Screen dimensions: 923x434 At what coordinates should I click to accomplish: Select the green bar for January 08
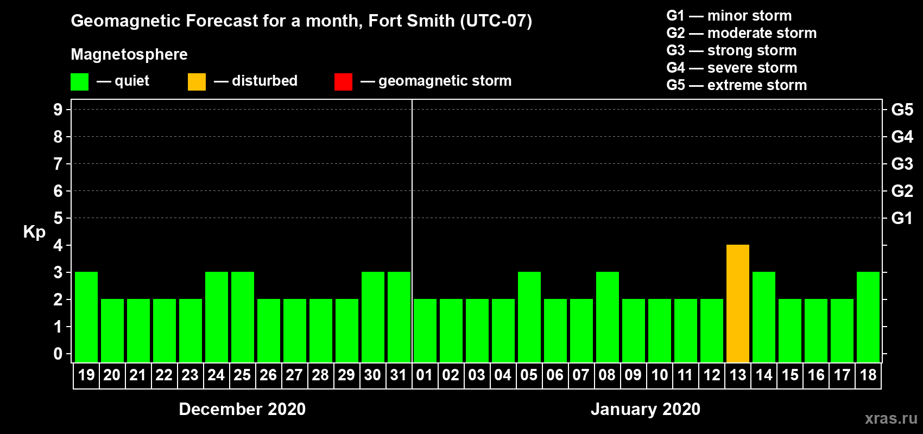point(608,317)
